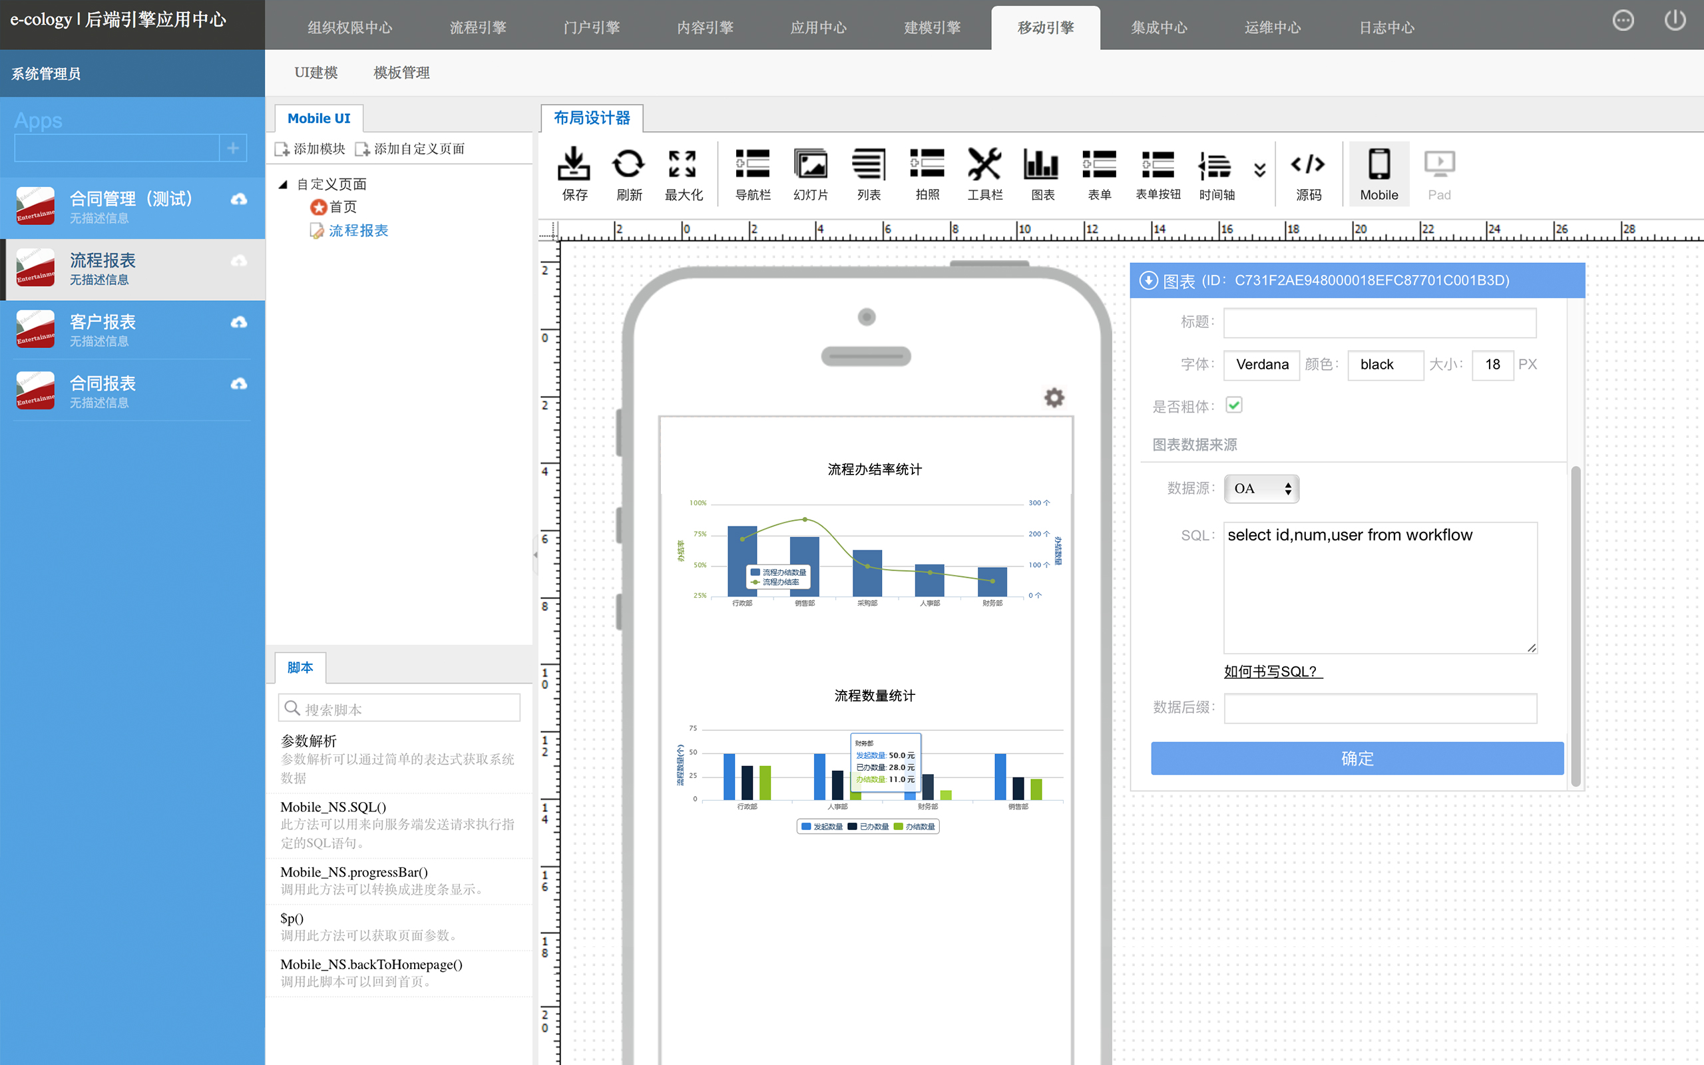Screen dimensions: 1704x1065
Task: Select the Mobile_NS.progressBar() script entry
Action: pyautogui.click(x=399, y=881)
